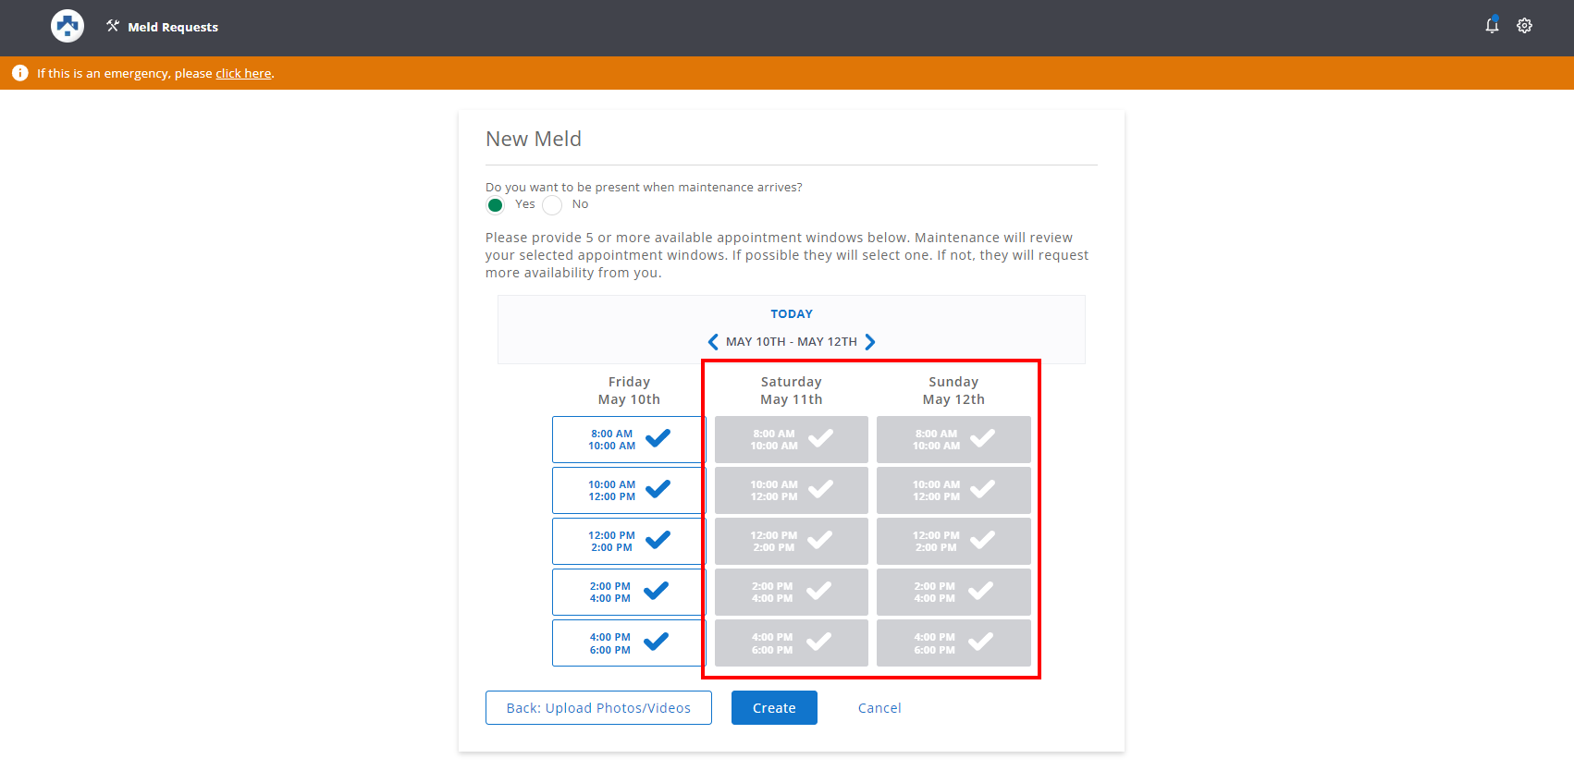
Task: Toggle Friday 12:00 PM–2:00 PM window
Action: point(628,541)
